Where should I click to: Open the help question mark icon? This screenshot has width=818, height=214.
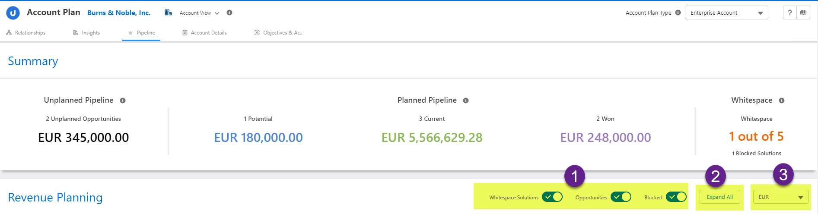(x=790, y=13)
